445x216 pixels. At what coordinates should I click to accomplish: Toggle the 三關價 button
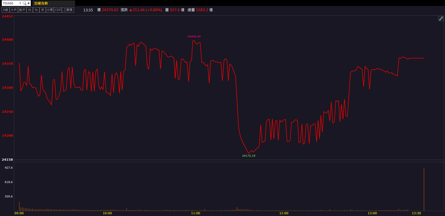[68, 10]
